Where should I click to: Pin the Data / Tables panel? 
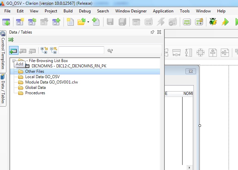(x=153, y=32)
